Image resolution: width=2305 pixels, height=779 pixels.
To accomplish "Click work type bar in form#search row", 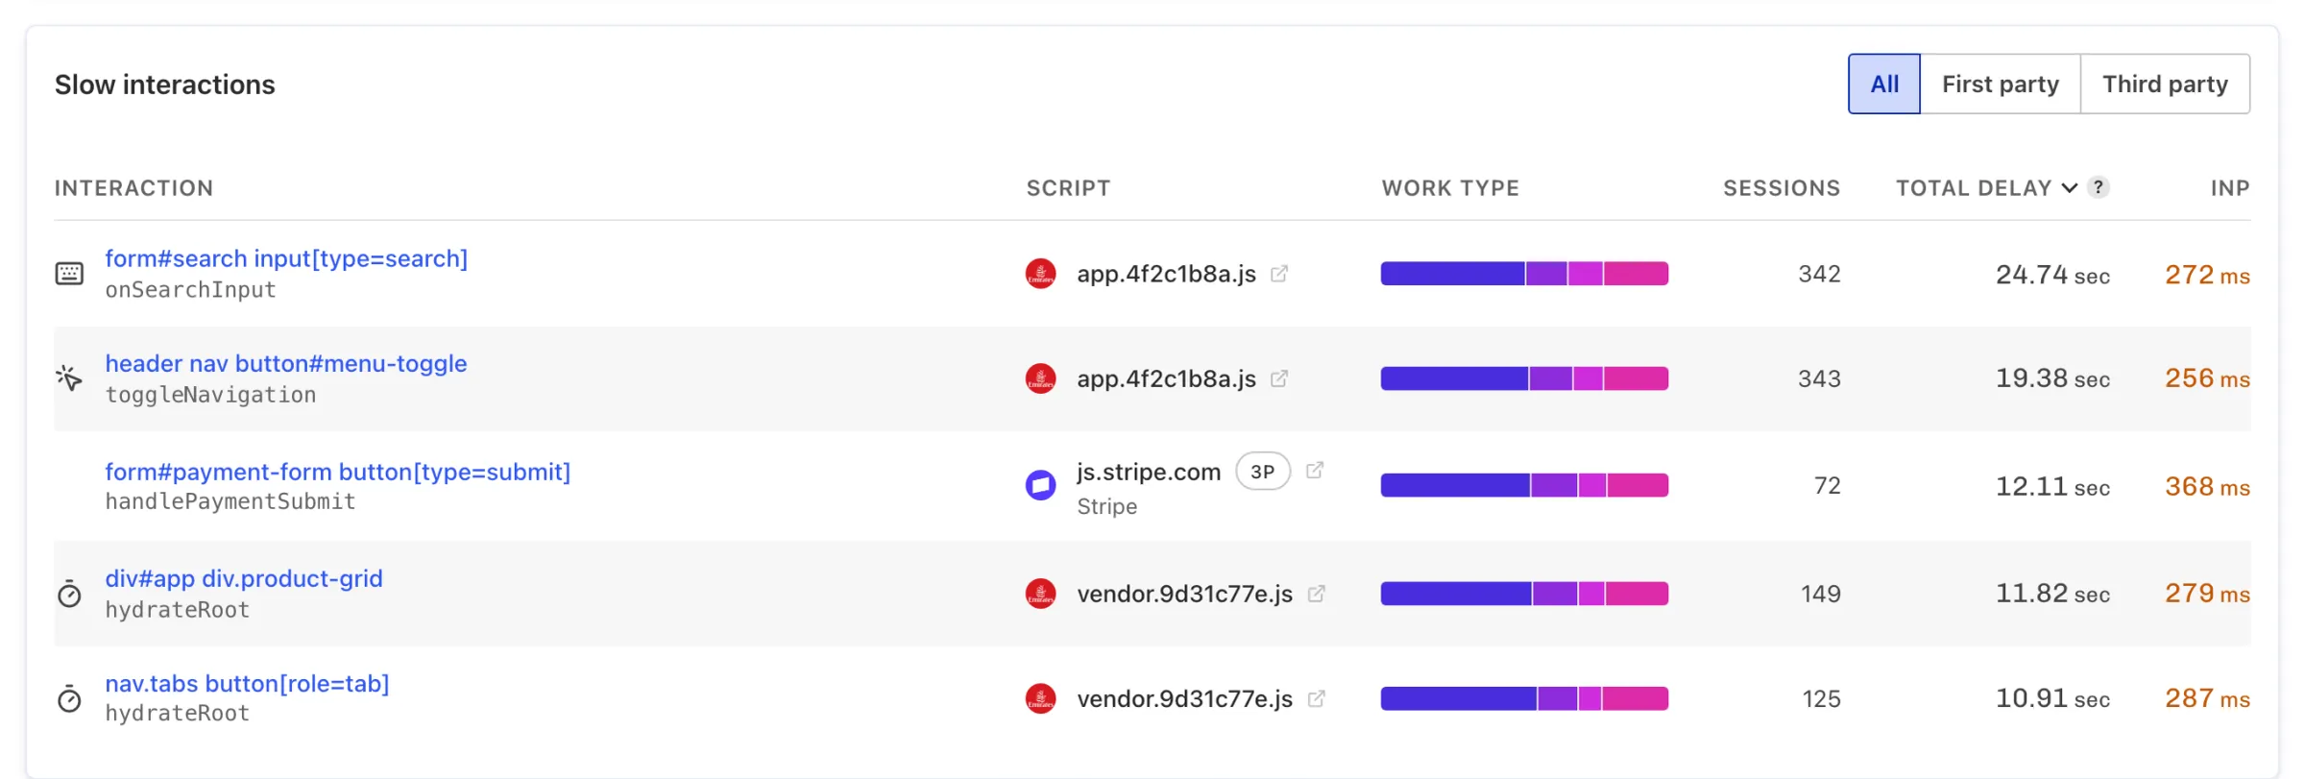I will click(x=1524, y=274).
